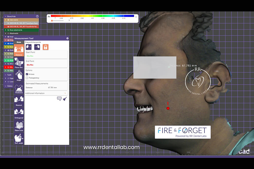Click the orange color scale slider handle
Viewport: 254px width, 169px height.
point(52,21)
